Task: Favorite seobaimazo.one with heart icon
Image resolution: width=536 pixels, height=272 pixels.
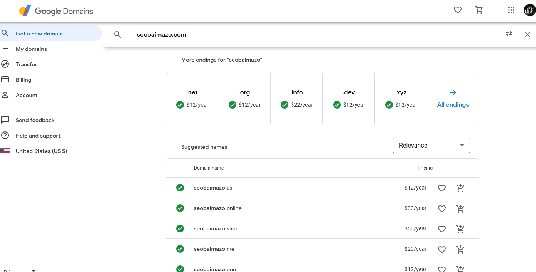Action: [x=442, y=269]
